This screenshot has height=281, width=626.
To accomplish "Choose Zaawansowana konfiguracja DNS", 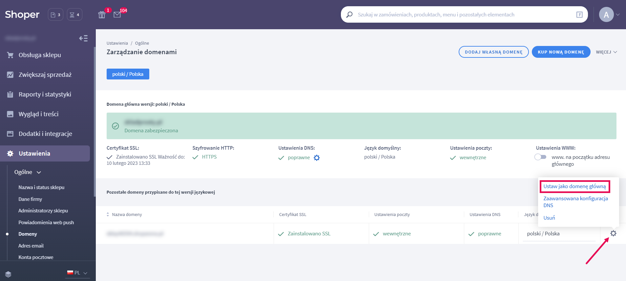I will pos(576,202).
